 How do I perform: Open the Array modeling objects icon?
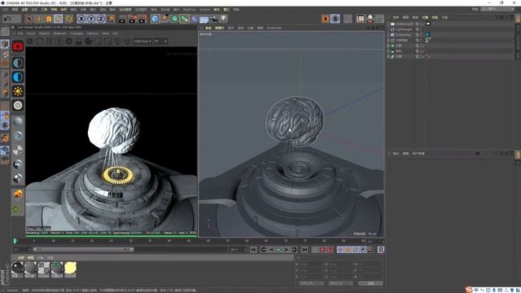point(184,19)
